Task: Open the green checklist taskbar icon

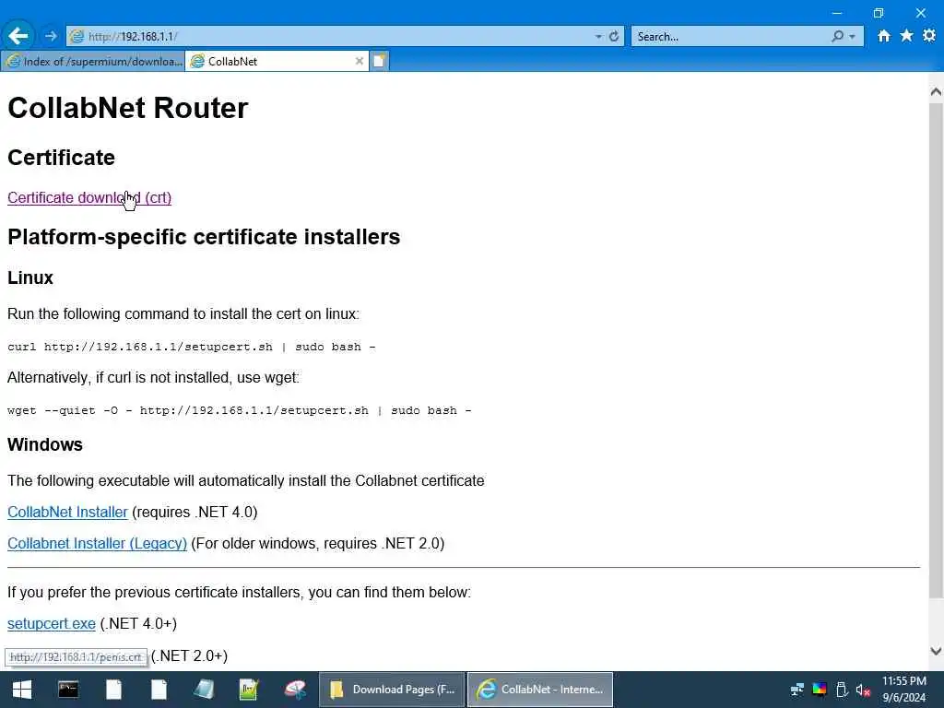Action: tap(249, 690)
